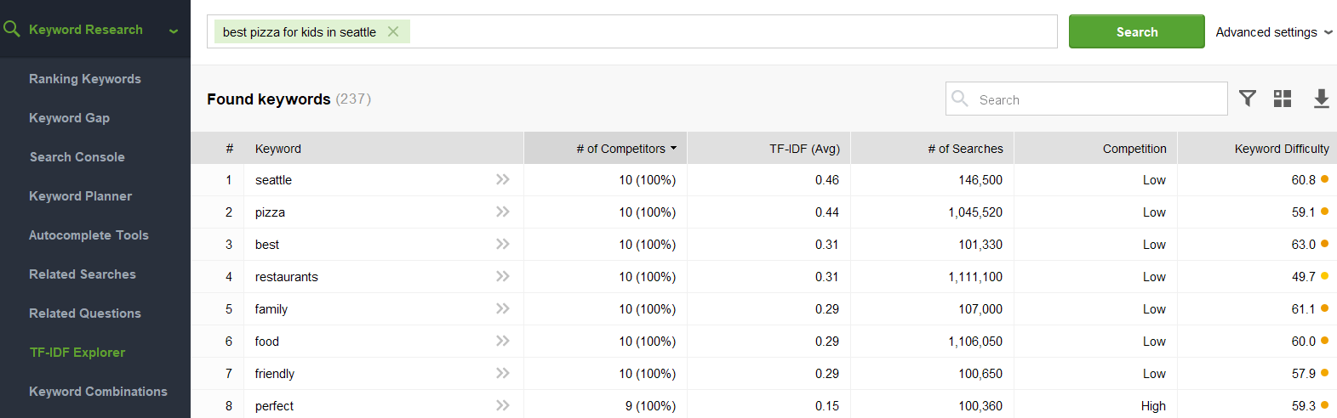
Task: Click double-arrow icon beside 'family' keyword
Action: point(503,308)
